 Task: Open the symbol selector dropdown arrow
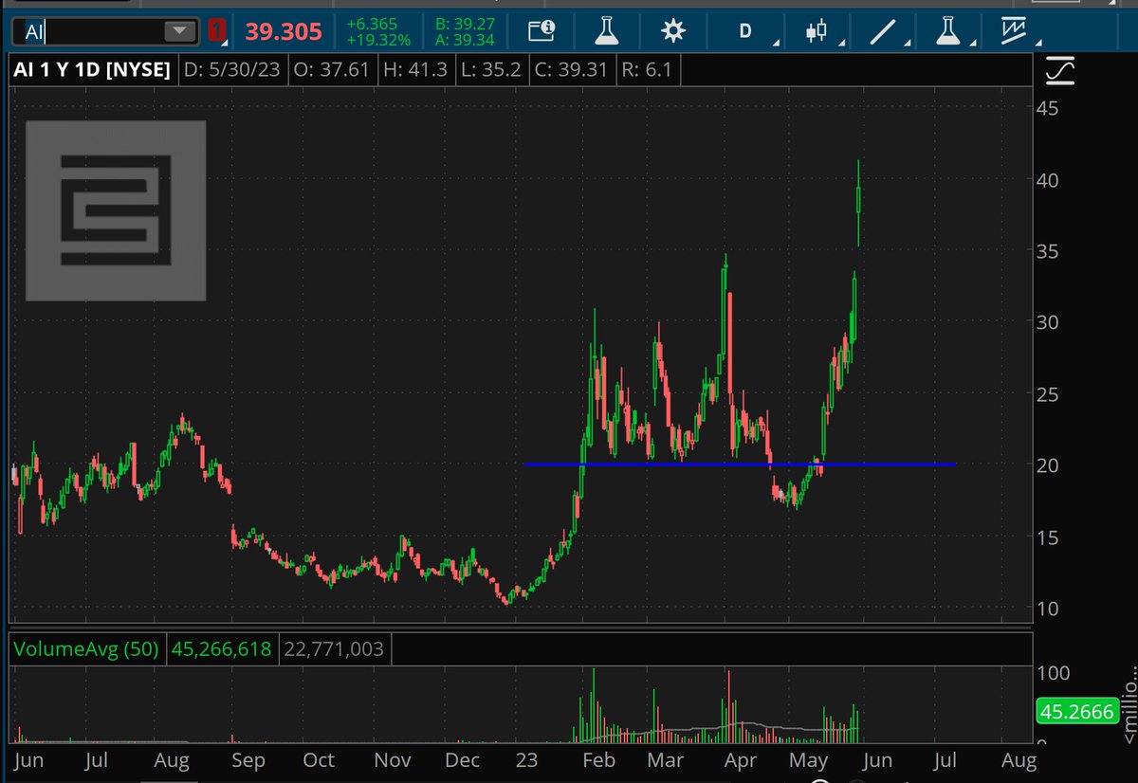[178, 31]
